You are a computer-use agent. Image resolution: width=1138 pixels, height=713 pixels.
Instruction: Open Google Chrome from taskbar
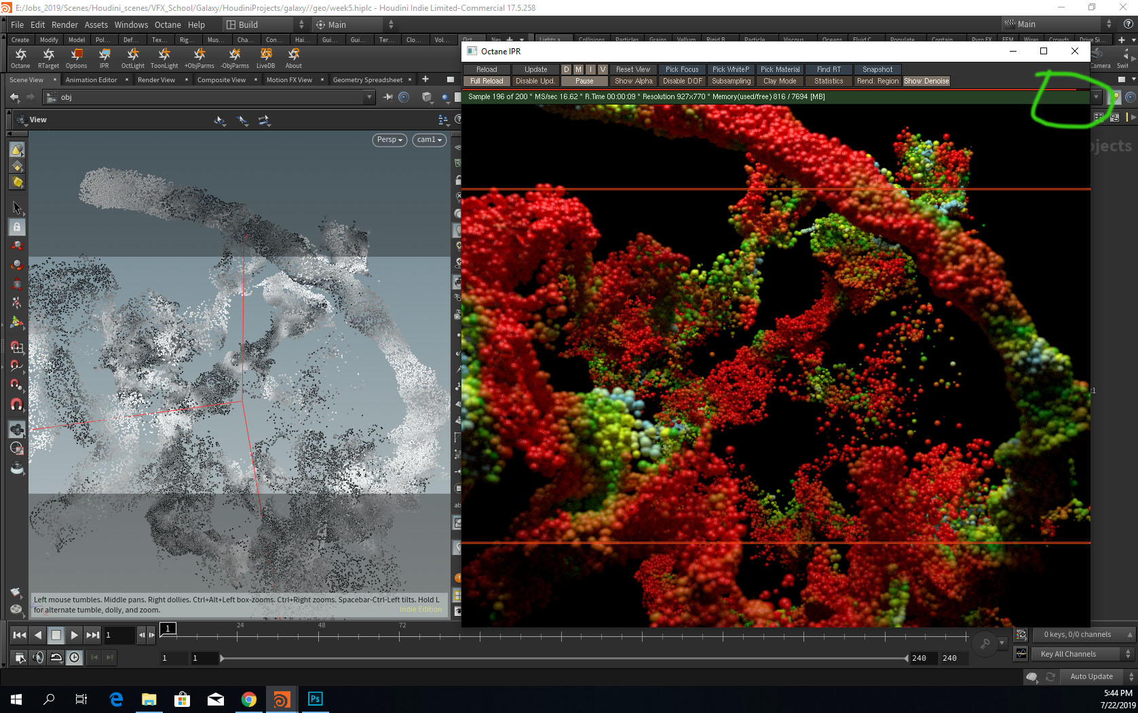pos(248,699)
